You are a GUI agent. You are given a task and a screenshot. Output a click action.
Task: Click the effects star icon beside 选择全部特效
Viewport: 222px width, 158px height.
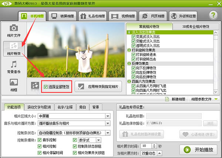tap(35, 86)
